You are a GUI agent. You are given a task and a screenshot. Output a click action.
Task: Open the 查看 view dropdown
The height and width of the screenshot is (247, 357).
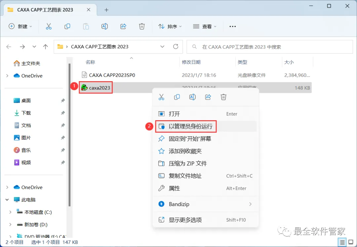(x=205, y=26)
